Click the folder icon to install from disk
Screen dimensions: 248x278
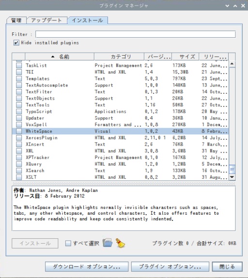coord(108,243)
